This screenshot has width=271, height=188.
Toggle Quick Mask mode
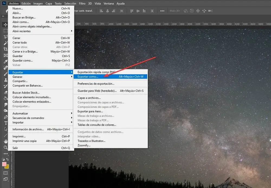point(5,173)
